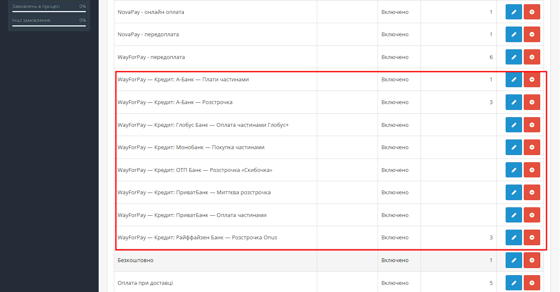
Task: Edit Глобус Банк Оплата частинами Глобус+
Action: tap(514, 125)
